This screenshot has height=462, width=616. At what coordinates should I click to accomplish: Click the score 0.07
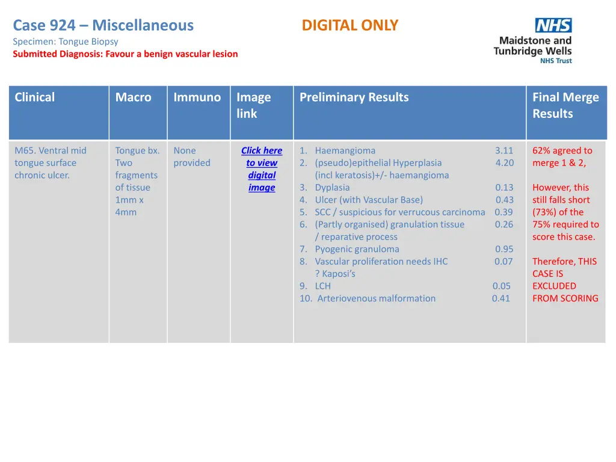[x=504, y=261]
